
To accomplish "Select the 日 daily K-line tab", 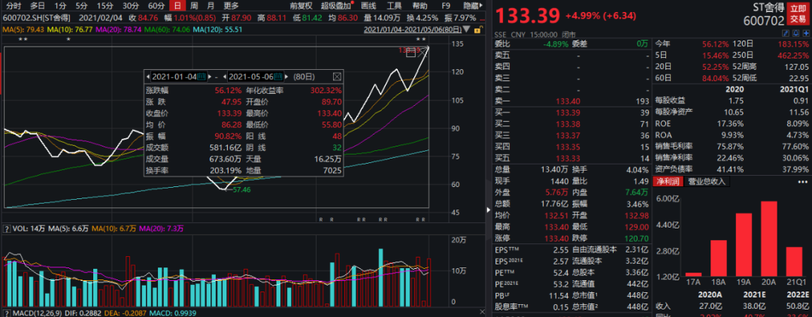I will click(x=177, y=6).
